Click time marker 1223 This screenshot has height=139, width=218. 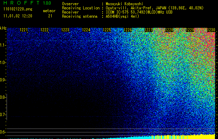pos(66,30)
